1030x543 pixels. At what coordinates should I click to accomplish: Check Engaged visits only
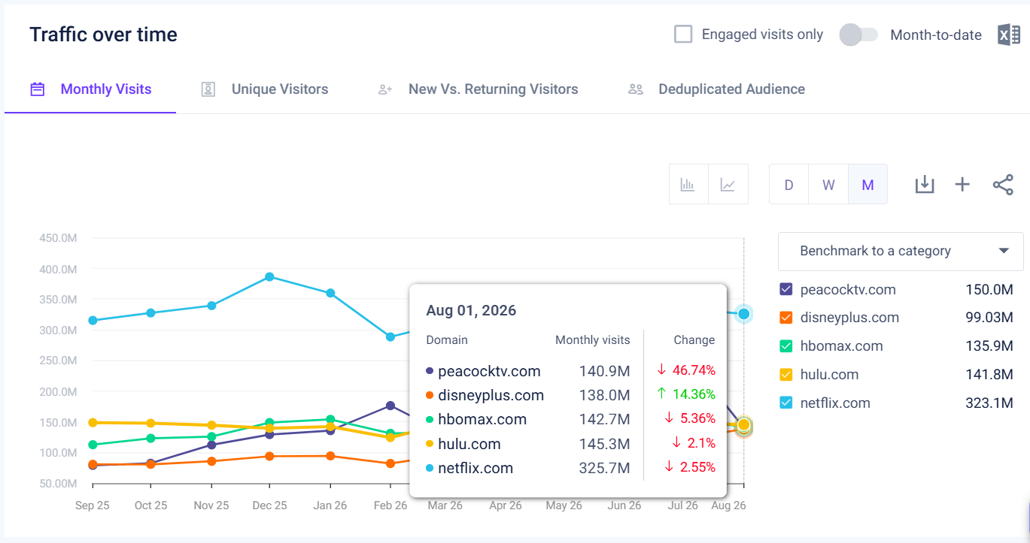pyautogui.click(x=683, y=35)
